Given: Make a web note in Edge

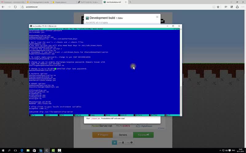Looking at the screenshot, I should point(232,7).
